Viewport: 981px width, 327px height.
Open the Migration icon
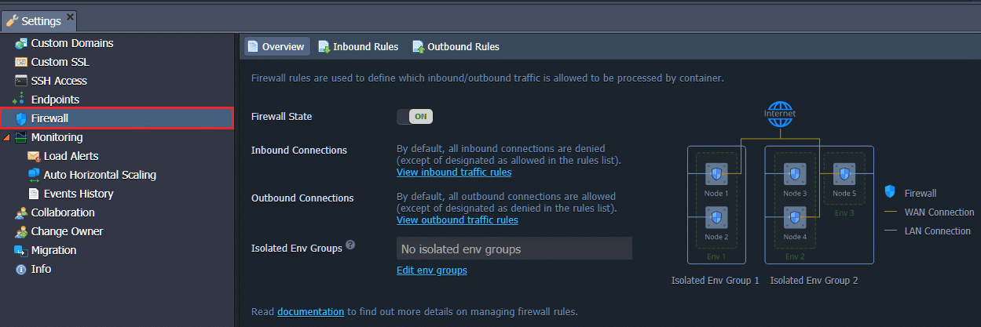21,250
